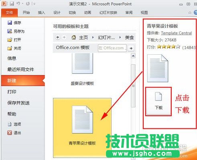Click the search go arrow button
197x160 pixels.
click(x=131, y=48)
